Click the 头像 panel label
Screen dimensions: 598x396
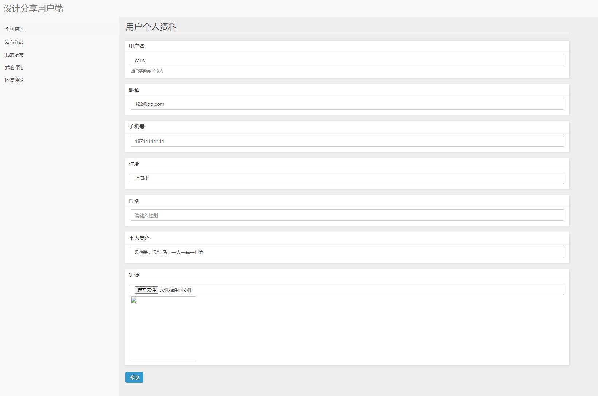tap(134, 275)
